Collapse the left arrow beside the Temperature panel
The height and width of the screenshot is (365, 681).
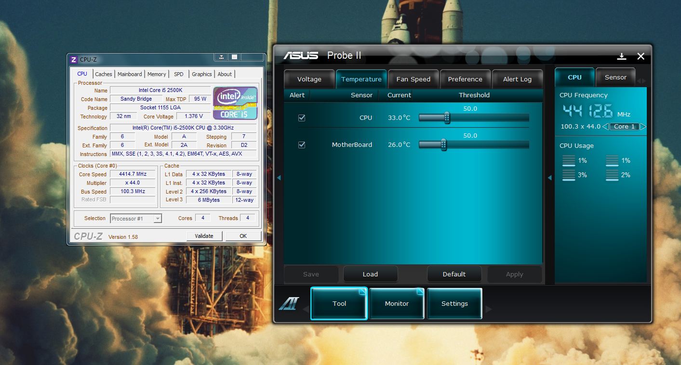(x=279, y=178)
